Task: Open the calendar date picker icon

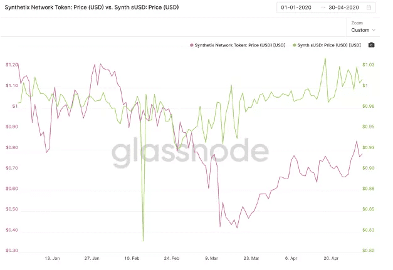Action: [369, 8]
